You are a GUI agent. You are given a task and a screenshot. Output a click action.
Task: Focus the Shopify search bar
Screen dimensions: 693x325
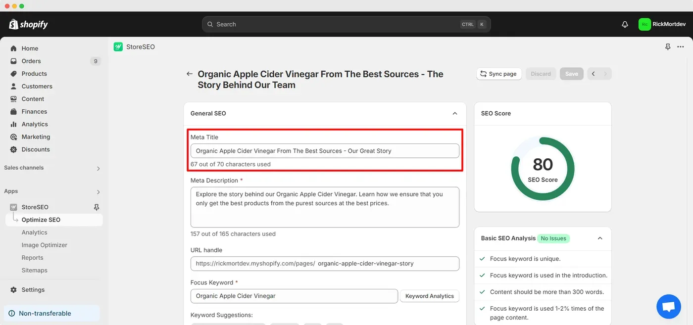(x=346, y=24)
